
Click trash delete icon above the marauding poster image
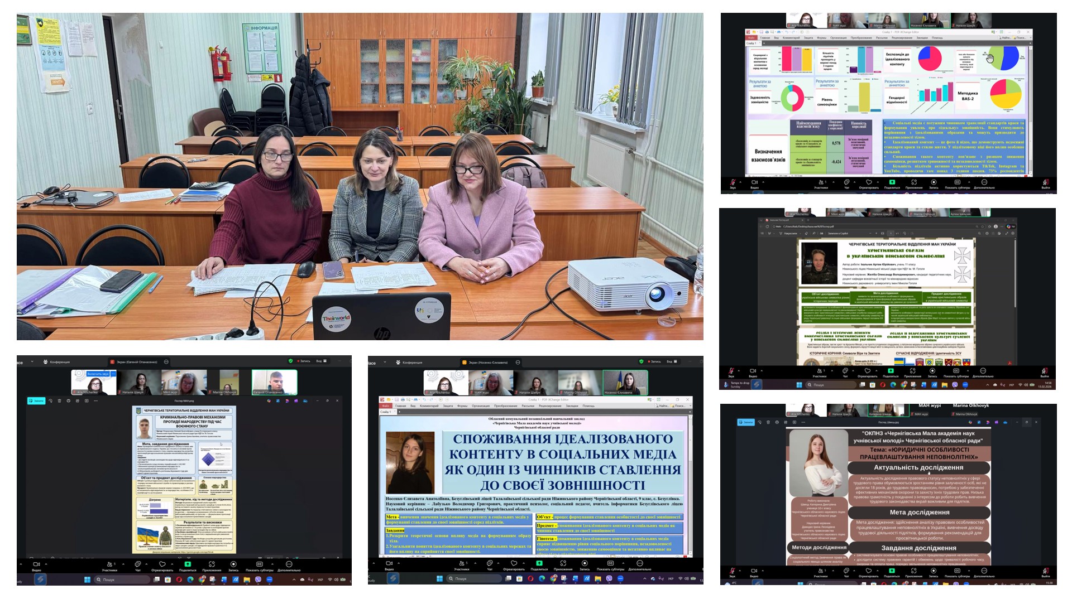[x=60, y=400]
